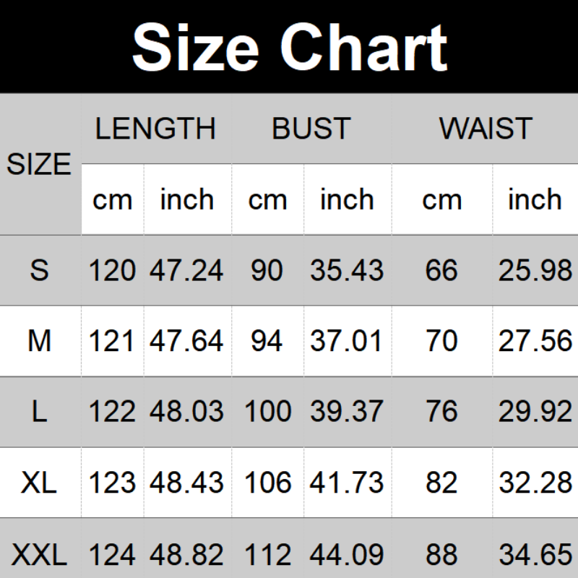Select the SIZE column header
This screenshot has width=578, height=578.
pyautogui.click(x=40, y=165)
